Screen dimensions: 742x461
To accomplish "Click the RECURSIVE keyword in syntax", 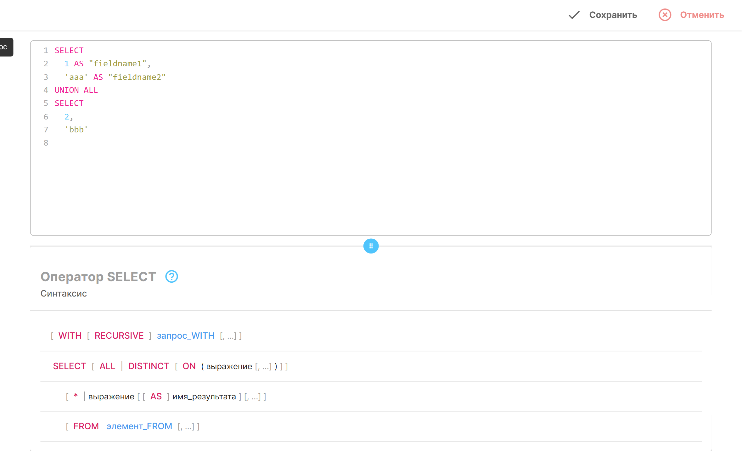I will pyautogui.click(x=119, y=336).
